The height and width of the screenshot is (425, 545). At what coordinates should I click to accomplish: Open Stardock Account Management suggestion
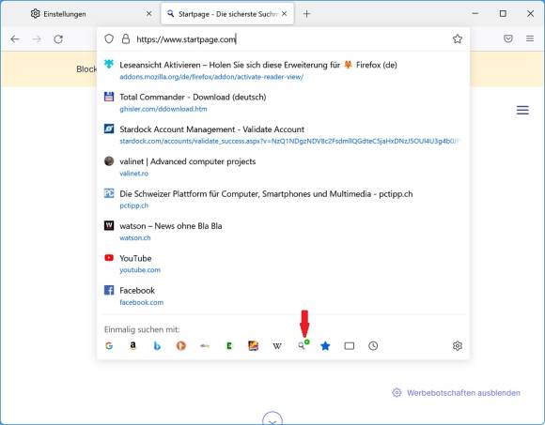coord(283,134)
